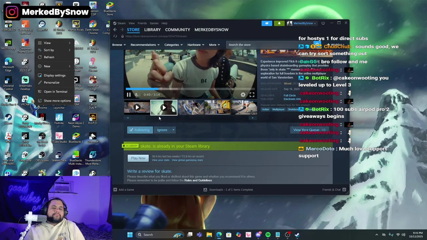Image resolution: width=427 pixels, height=240 pixels.
Task: Open the Electronic Arts publisher link
Action: 292,99
